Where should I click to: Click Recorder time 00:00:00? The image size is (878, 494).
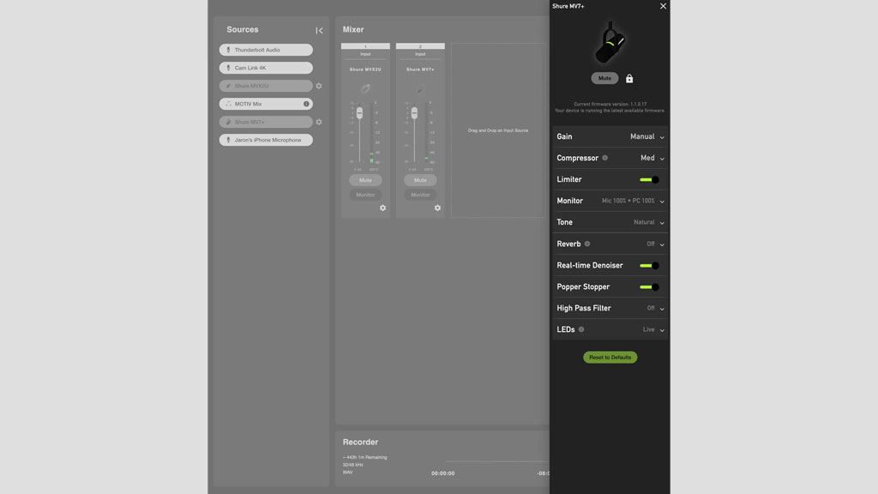(443, 473)
